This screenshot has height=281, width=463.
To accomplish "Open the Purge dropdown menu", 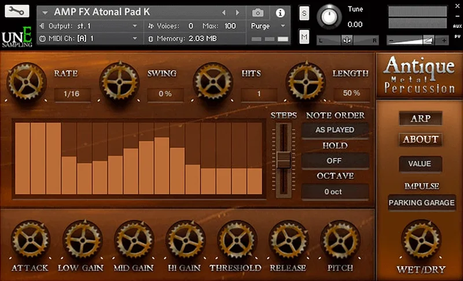I will pyautogui.click(x=268, y=26).
